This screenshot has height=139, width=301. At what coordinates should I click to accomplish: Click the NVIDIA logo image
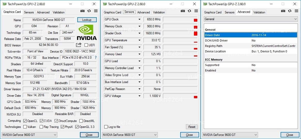tap(87, 32)
